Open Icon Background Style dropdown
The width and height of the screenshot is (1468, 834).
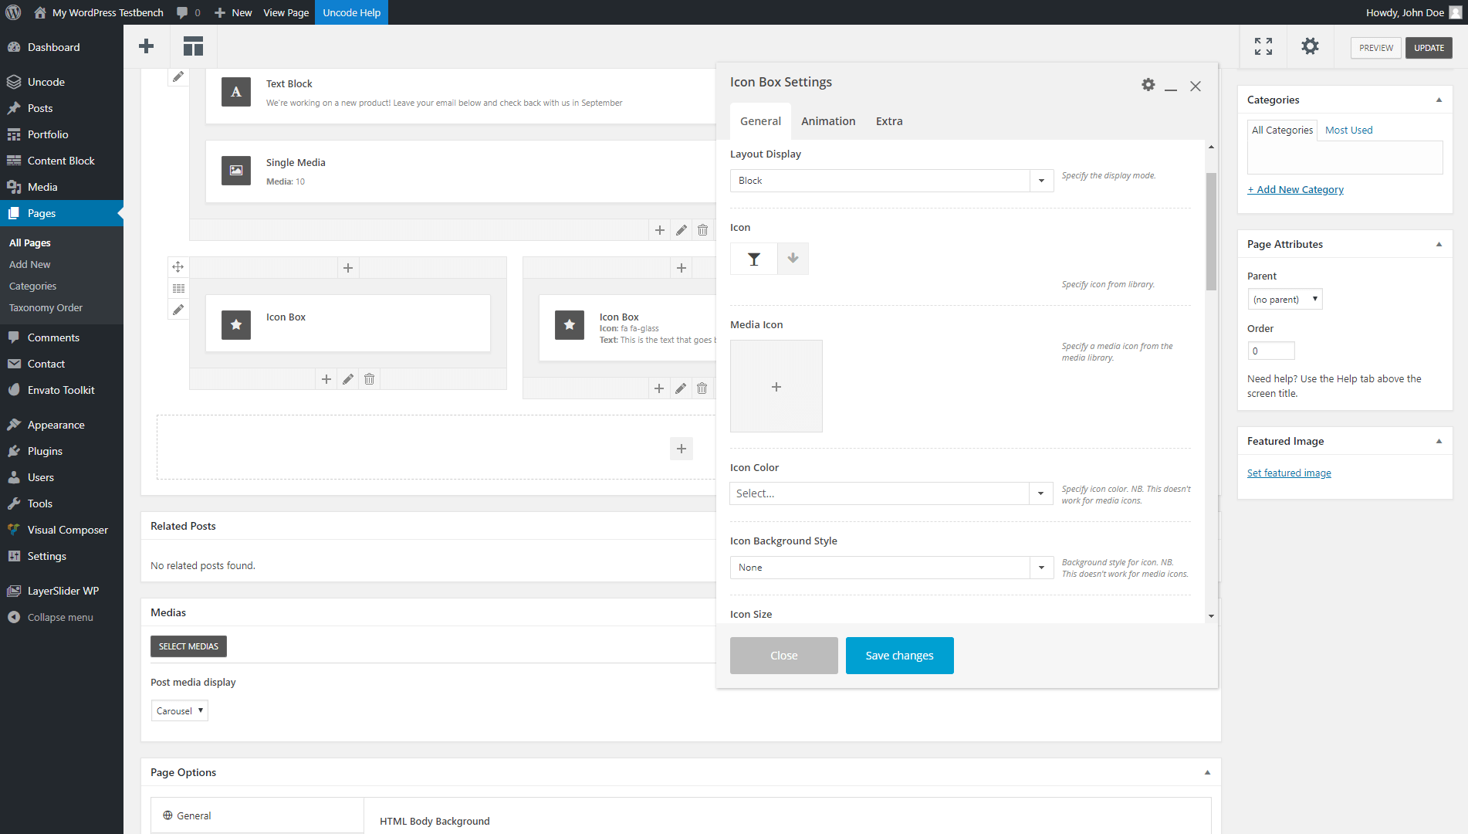[891, 568]
